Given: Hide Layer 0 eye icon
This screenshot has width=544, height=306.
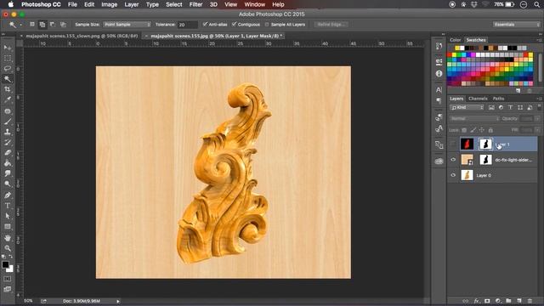Looking at the screenshot, I should pyautogui.click(x=453, y=175).
